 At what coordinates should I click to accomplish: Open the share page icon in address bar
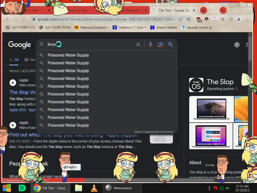(x=180, y=19)
